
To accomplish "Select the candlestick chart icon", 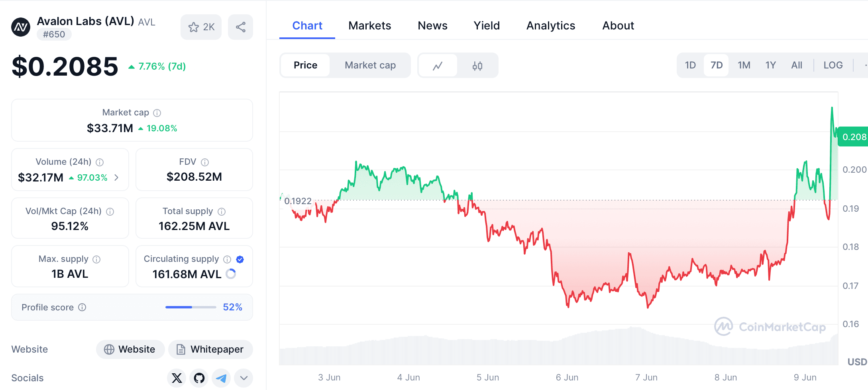I will click(478, 65).
